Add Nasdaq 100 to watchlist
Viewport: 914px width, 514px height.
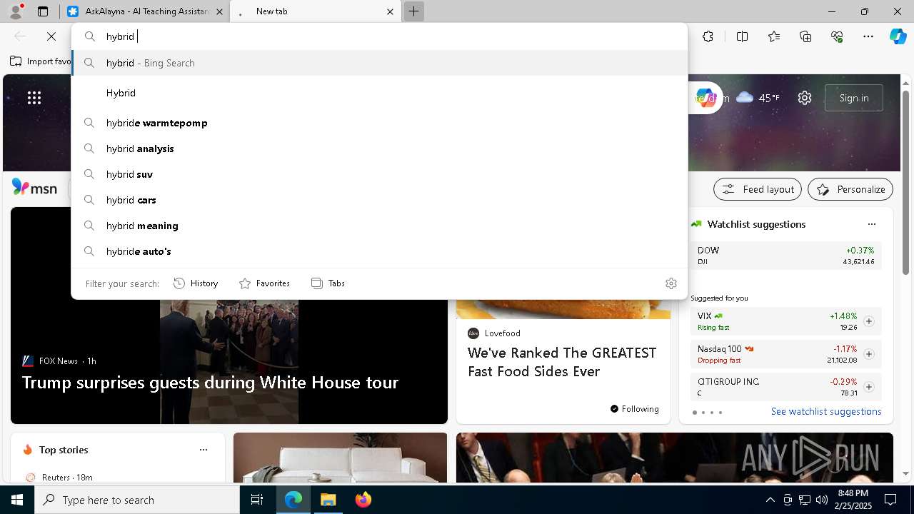[869, 354]
